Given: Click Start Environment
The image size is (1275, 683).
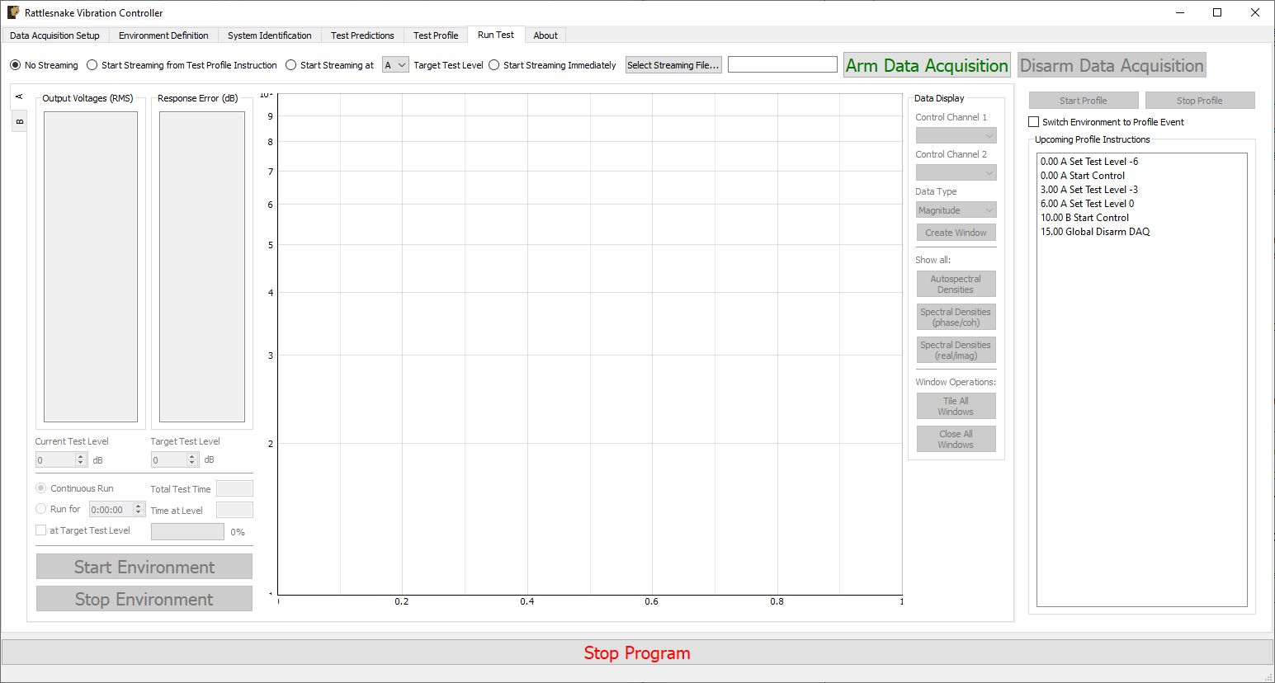Looking at the screenshot, I should (144, 567).
